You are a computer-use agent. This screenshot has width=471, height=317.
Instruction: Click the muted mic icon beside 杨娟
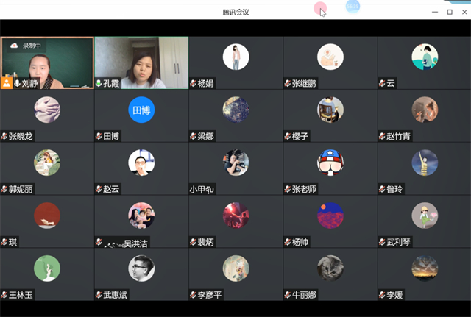[x=193, y=83]
